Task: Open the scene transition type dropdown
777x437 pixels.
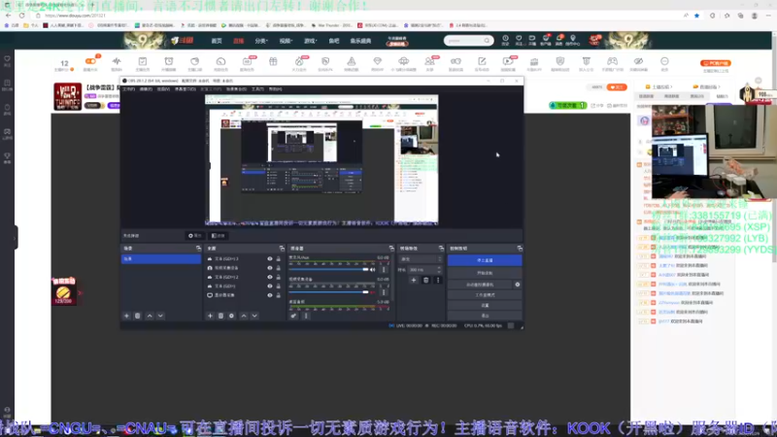Action: pyautogui.click(x=421, y=259)
